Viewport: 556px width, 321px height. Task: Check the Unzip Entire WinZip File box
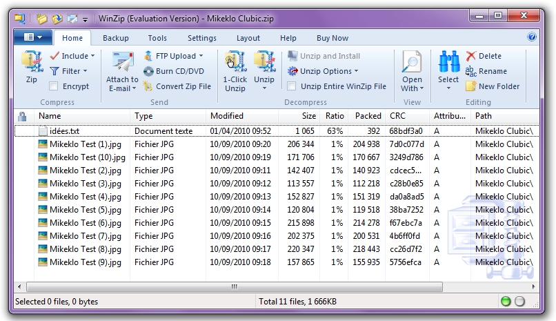[x=292, y=86]
